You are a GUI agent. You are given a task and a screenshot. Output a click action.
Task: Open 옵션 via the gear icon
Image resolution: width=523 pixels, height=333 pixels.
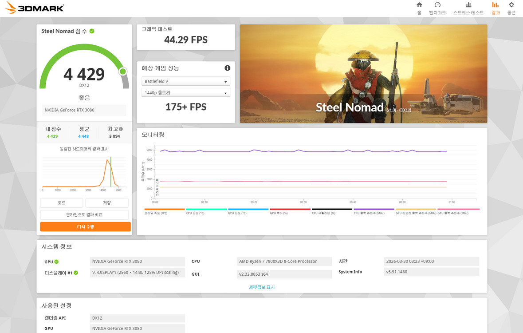pos(511,9)
